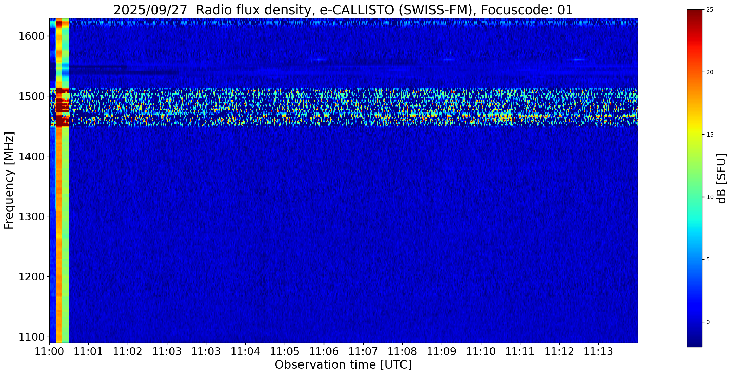Viewport: 732px width, 375px height.
Task: Select the 1100 frequency tick label
Action: tap(32, 337)
